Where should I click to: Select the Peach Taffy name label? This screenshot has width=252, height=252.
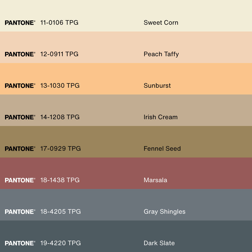161,54
